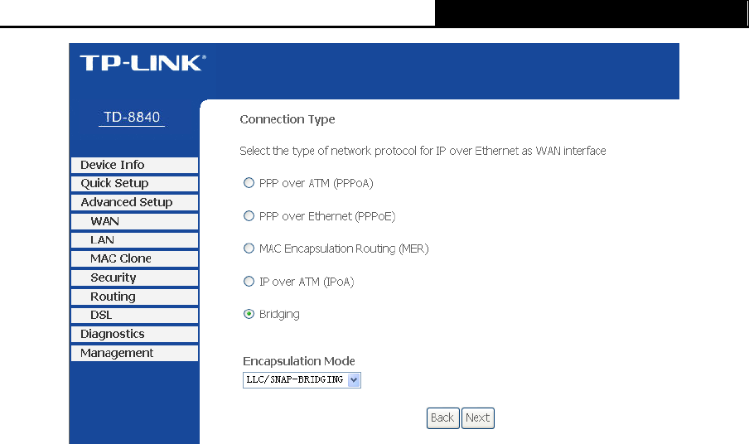Open the Routing section

click(134, 297)
